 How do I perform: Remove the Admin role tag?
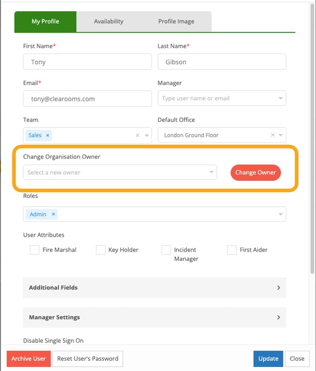point(53,214)
